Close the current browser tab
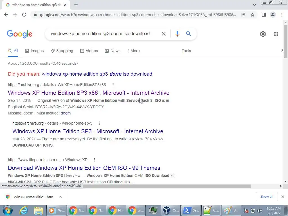Screen dimensions: 288x216 coord(65,5)
